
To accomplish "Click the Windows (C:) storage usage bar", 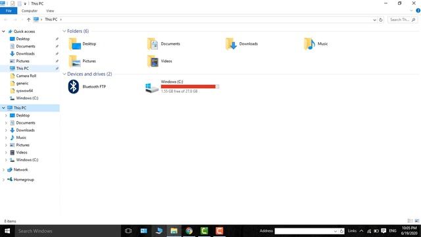I will 190,86.
